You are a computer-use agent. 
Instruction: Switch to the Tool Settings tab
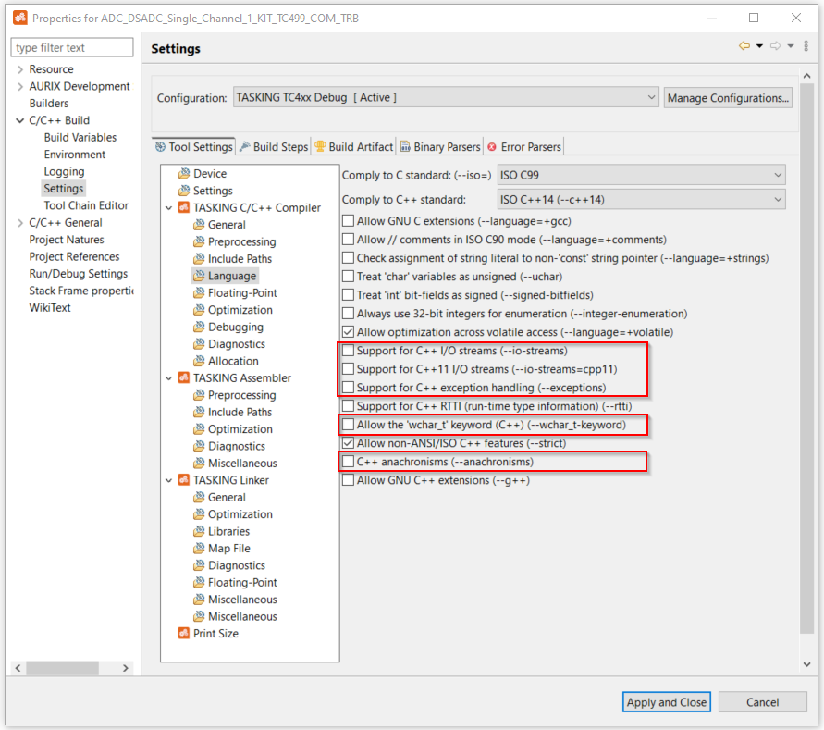193,147
